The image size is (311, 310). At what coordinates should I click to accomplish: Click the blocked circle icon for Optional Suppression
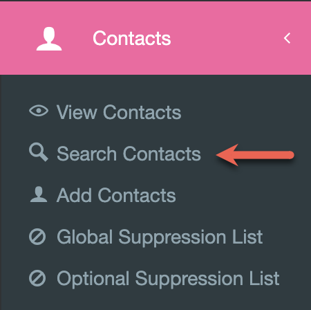coord(37,278)
